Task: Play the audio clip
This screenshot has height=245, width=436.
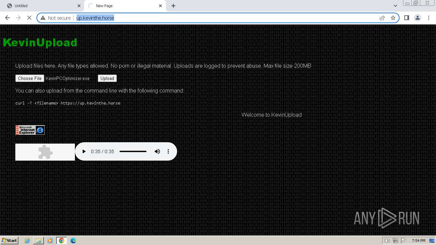Action: (84, 151)
